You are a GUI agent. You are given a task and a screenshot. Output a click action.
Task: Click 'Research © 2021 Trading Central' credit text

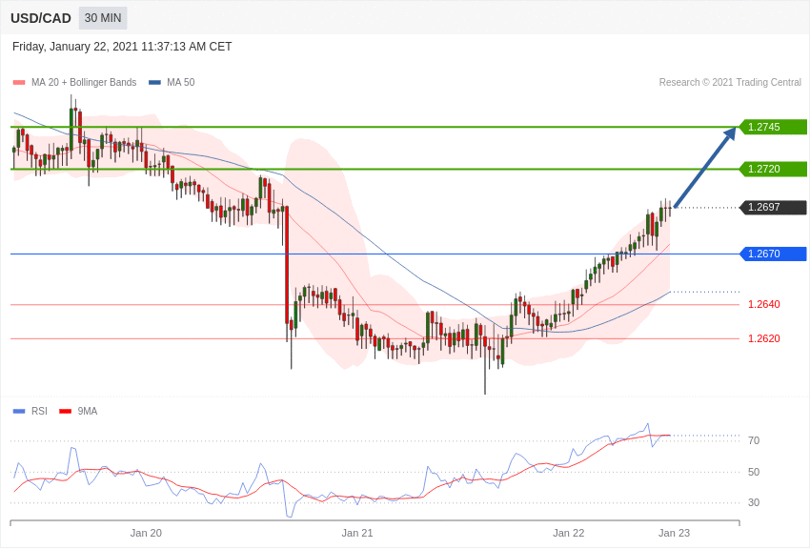[x=730, y=82]
